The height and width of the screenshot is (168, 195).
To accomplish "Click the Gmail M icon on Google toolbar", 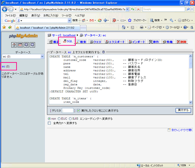I will pos(91,20).
